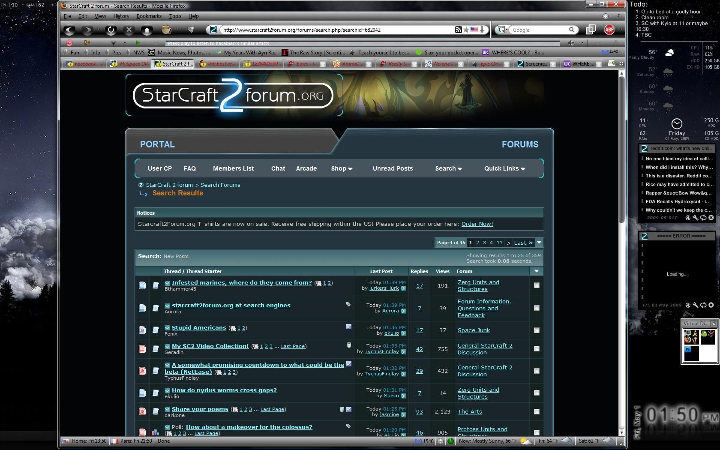Select the Share your poems checkbox
Image resolution: width=720 pixels, height=450 pixels.
coord(537,411)
